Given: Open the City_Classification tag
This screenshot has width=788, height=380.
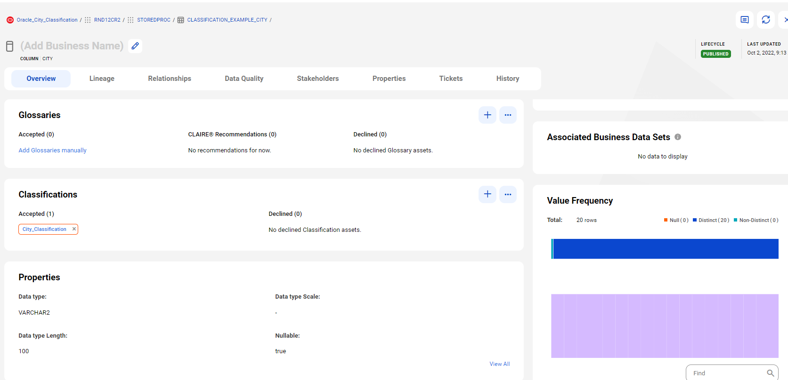Looking at the screenshot, I should point(44,229).
